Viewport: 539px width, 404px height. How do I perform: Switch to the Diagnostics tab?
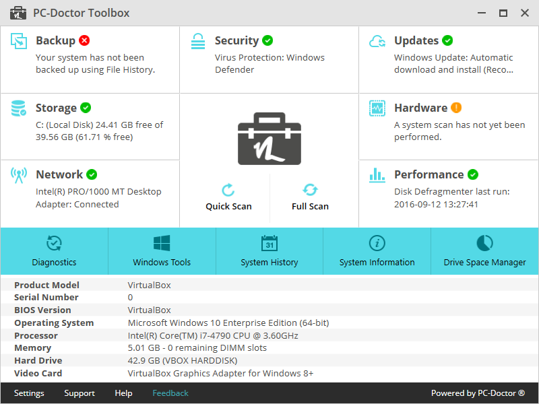pyautogui.click(x=55, y=251)
